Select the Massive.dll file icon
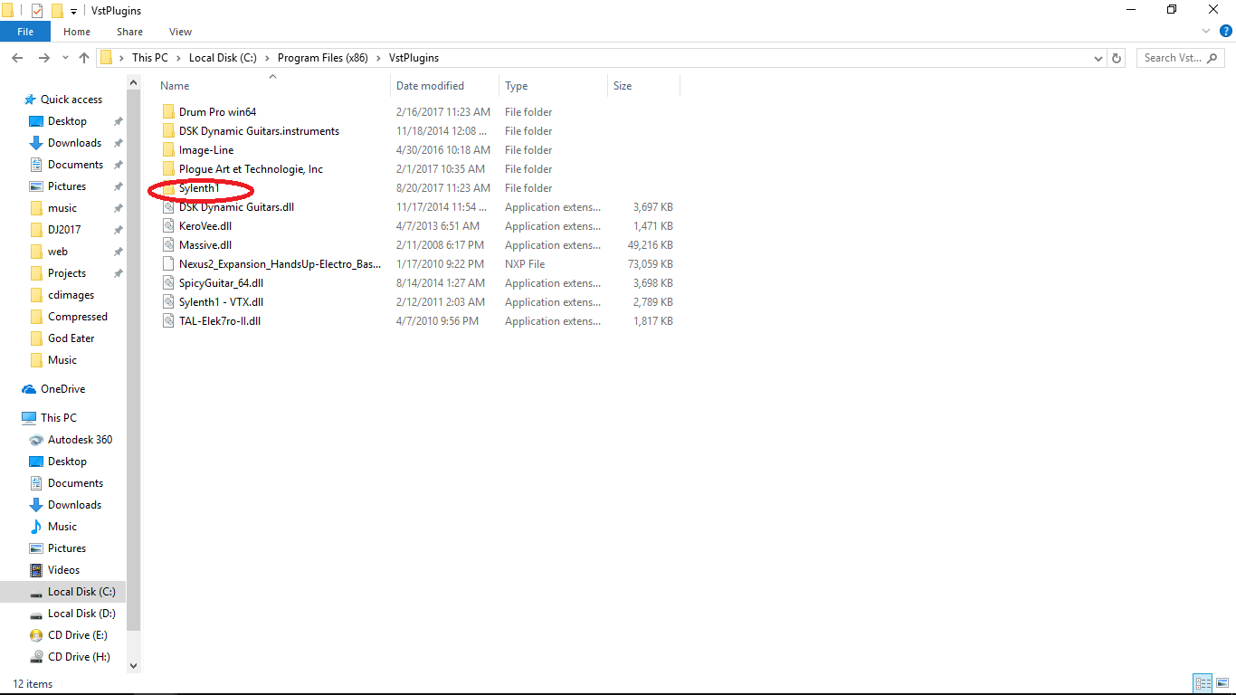 [168, 245]
